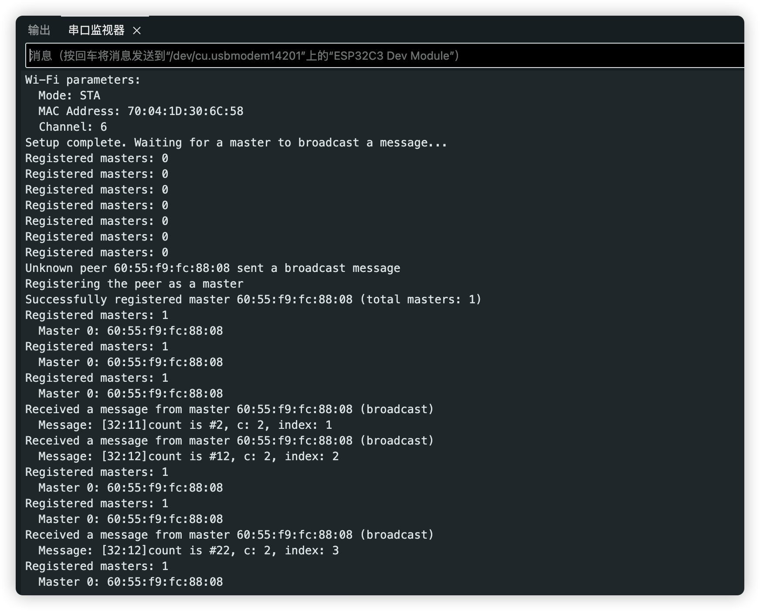Image resolution: width=760 pixels, height=611 pixels.
Task: Click the MAC Address 70:04:1D:30:6C:58 line
Action: pyautogui.click(x=141, y=112)
